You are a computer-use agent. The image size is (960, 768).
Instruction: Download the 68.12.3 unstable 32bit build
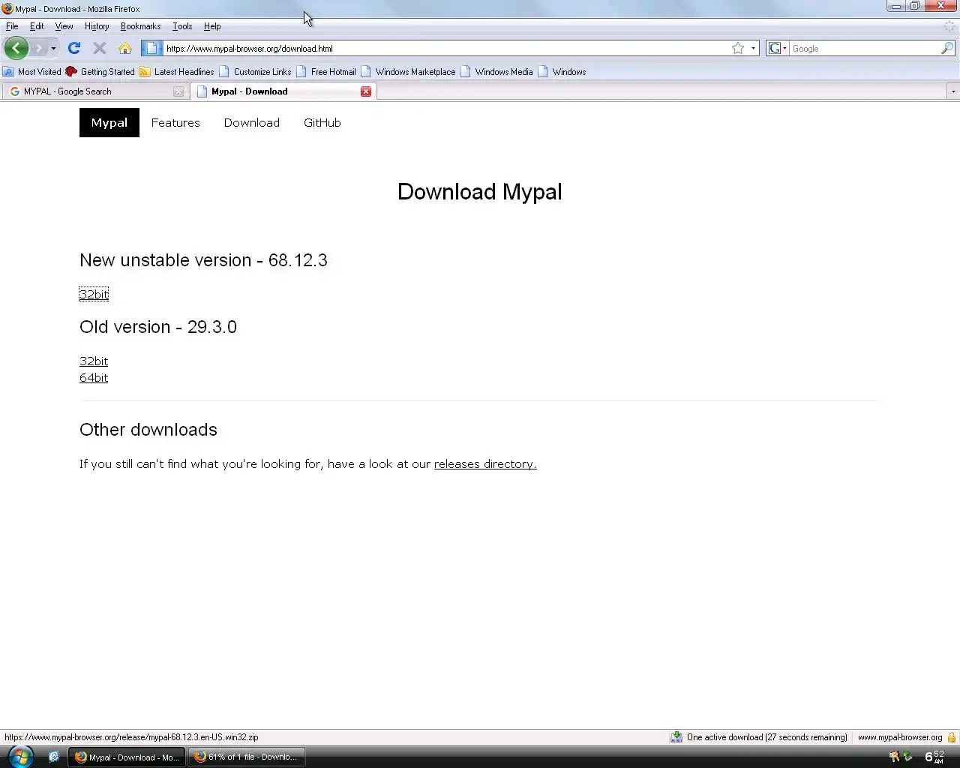click(94, 294)
